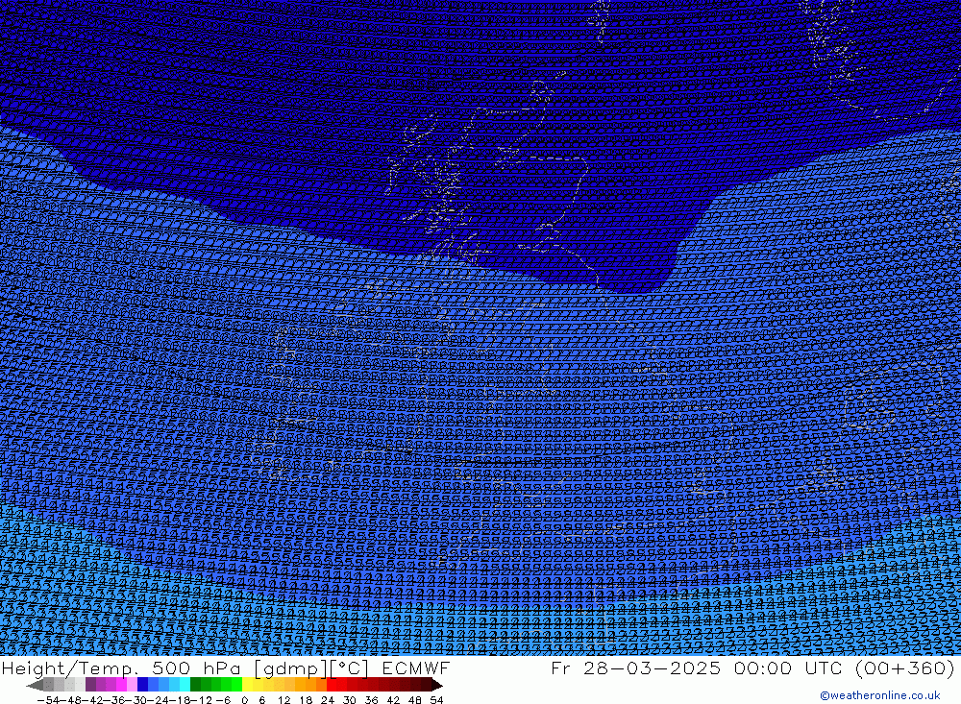The image size is (961, 704).
Task: Click the '[gdmp]' unit label
Action: point(292,668)
